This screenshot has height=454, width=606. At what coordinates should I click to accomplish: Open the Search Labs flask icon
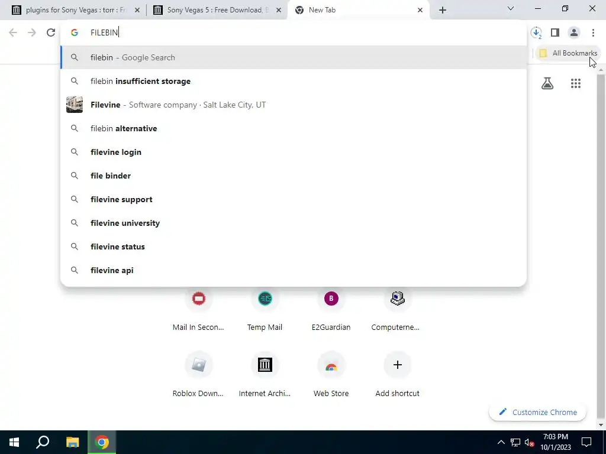(x=547, y=83)
